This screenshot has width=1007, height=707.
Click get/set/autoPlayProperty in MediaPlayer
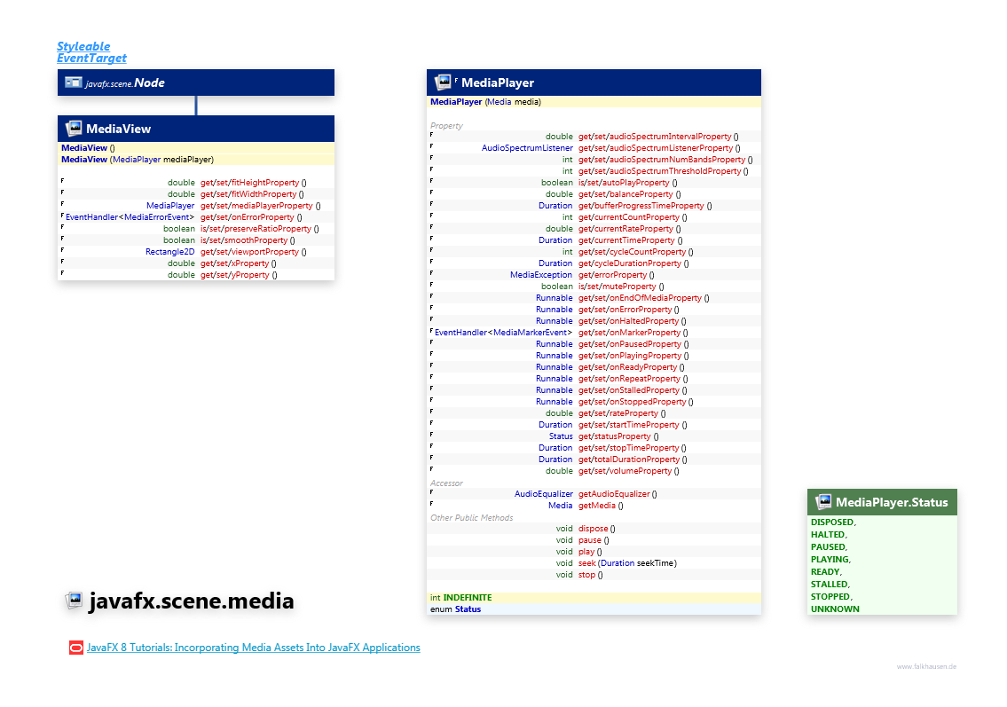(625, 183)
